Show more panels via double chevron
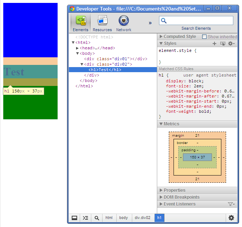 pyautogui.click(x=150, y=23)
